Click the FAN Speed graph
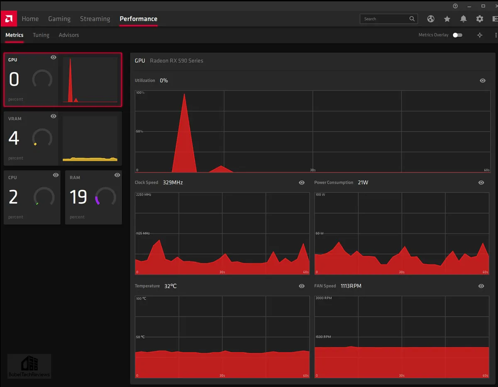Viewport: 498px width, 387px height. point(402,337)
